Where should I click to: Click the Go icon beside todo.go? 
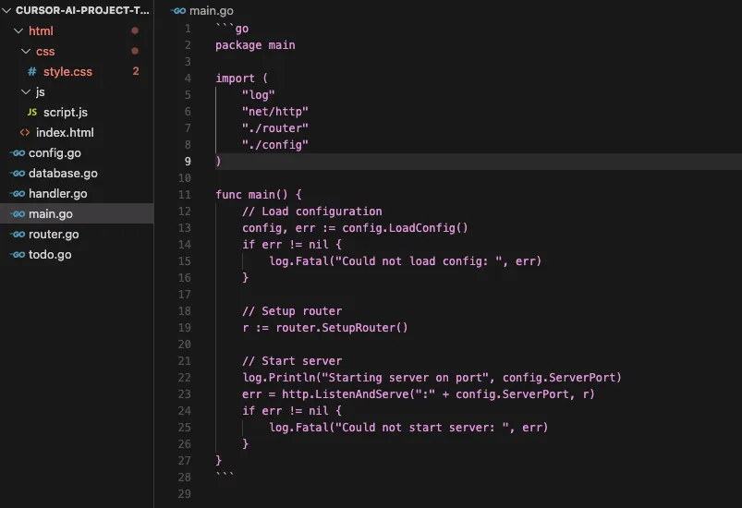(x=18, y=255)
